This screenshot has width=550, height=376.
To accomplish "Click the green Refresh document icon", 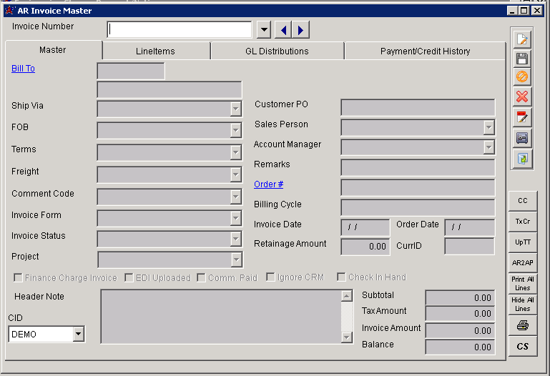I will pyautogui.click(x=522, y=158).
